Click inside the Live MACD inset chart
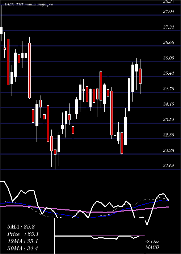181x254 pixels. point(100,236)
